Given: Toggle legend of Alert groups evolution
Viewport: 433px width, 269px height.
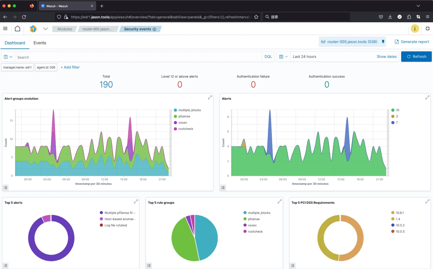Looking at the screenshot, I should click(x=5, y=187).
